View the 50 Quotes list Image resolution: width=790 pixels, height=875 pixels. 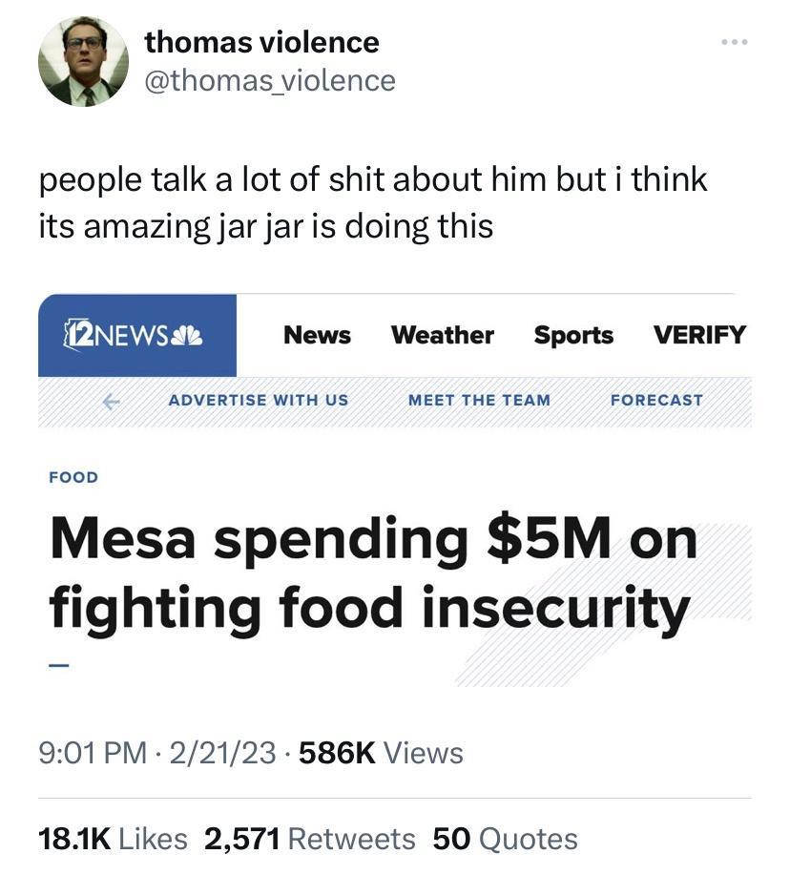click(x=505, y=839)
